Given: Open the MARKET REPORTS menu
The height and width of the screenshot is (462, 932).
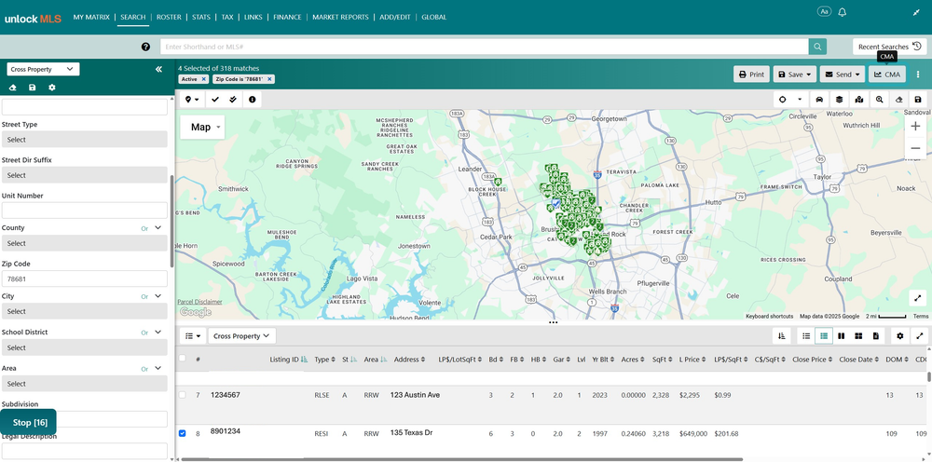Looking at the screenshot, I should [340, 17].
